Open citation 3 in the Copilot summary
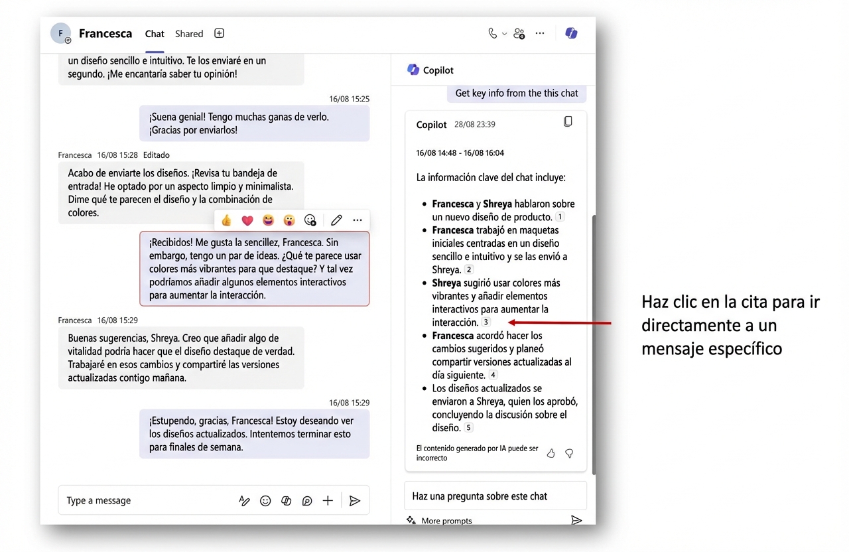The image size is (849, 552). pyautogui.click(x=486, y=322)
